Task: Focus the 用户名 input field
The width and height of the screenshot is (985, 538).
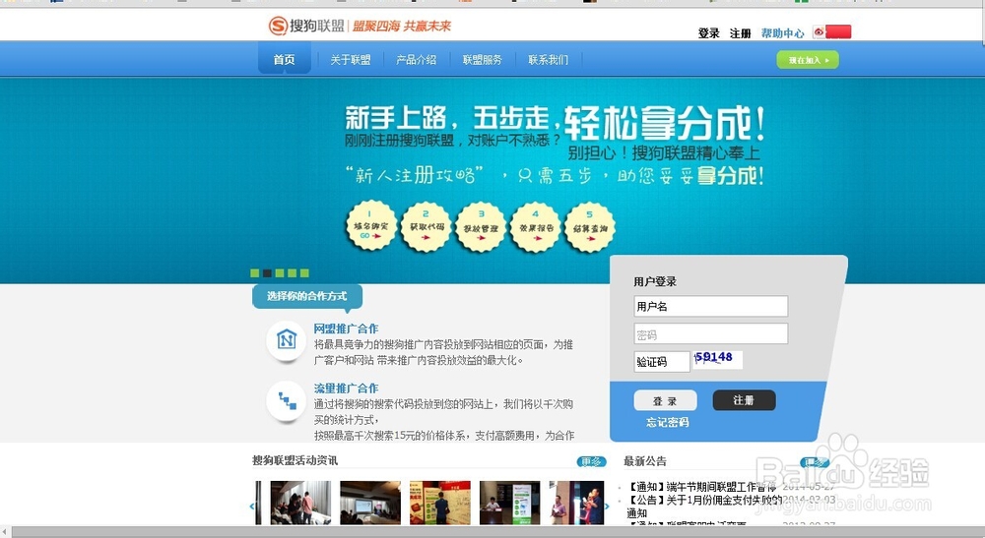Action: point(710,306)
